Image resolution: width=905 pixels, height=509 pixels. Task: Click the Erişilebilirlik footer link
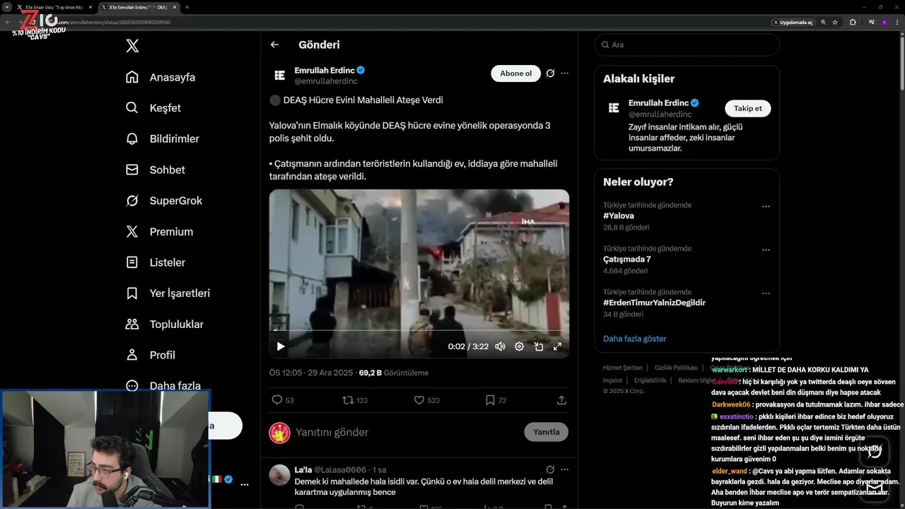[x=650, y=380]
